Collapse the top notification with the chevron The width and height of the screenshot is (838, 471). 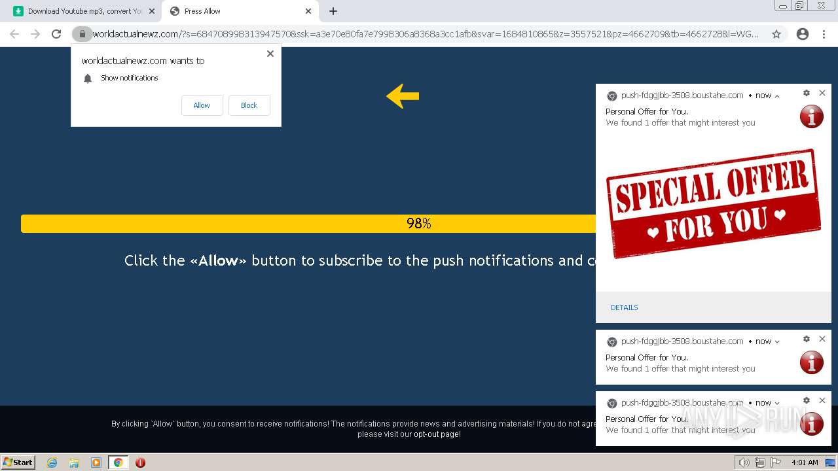777,96
